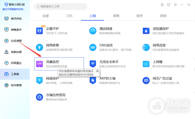Click the 保障通讯数据安全 description

(x=110, y=83)
